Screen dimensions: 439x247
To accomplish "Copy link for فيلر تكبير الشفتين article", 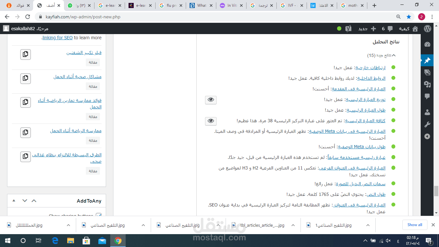I will tap(25, 54).
